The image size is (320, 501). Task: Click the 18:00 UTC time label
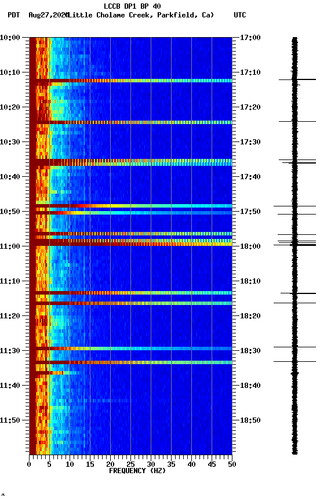250,246
